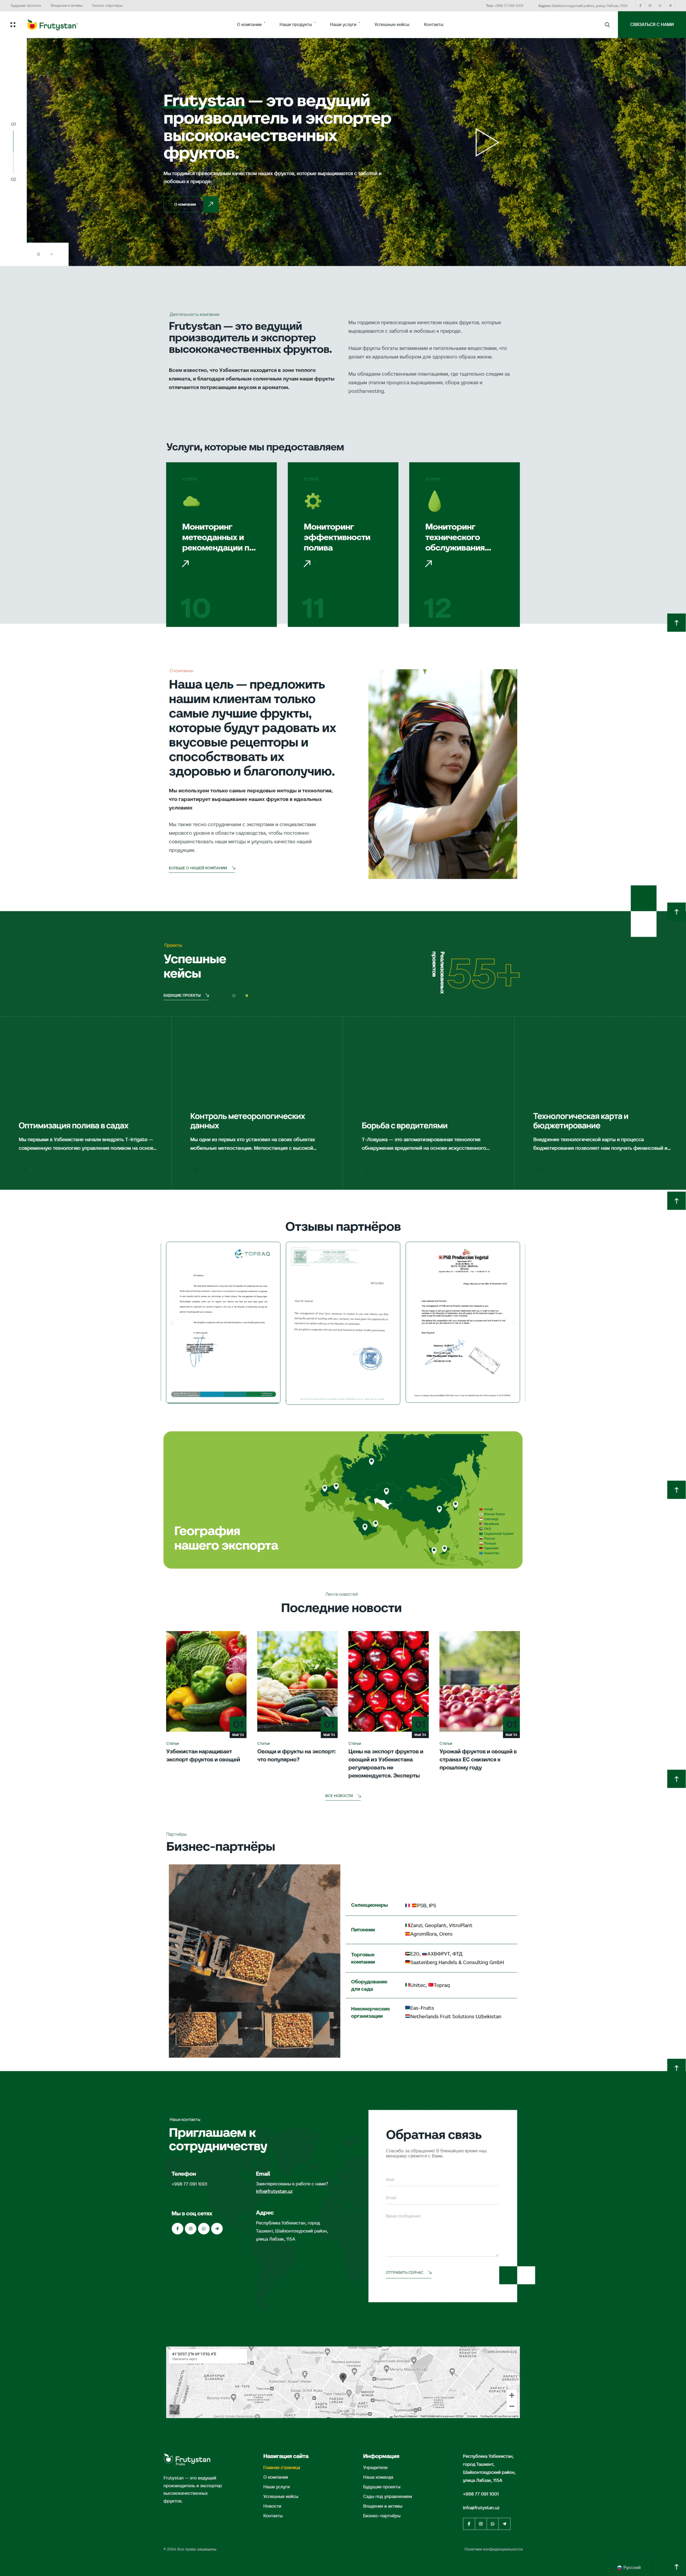The width and height of the screenshot is (686, 2576).
Task: Follow the БОЛЬШЕ О НАШЕЙ КОМПАНИИ link
Action: coord(202,868)
